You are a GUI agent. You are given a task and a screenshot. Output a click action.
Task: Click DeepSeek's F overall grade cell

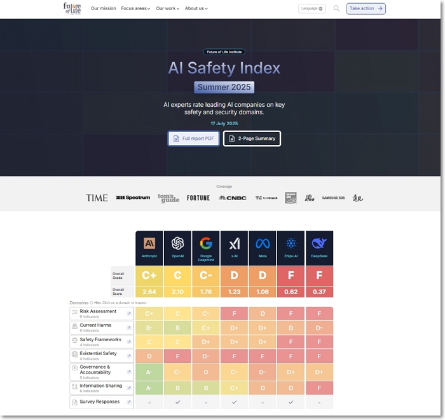click(x=319, y=276)
